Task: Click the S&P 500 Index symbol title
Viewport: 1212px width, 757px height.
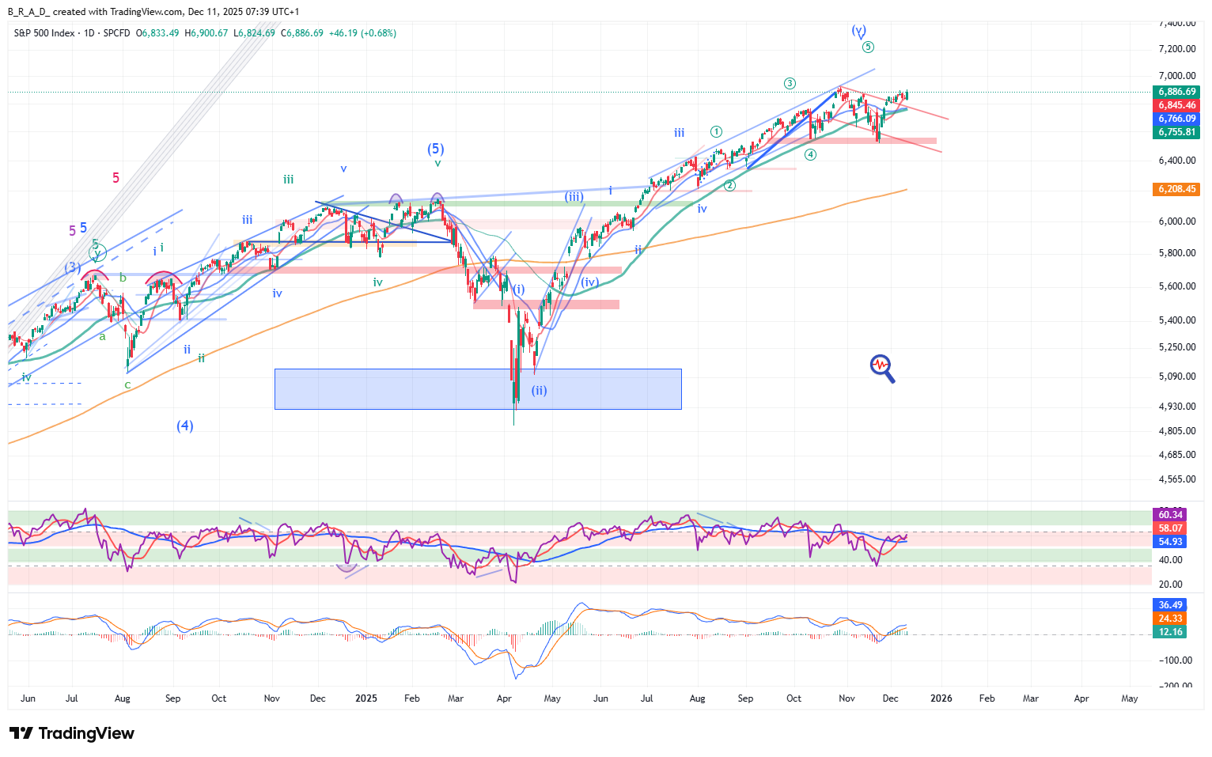Action: (x=44, y=33)
